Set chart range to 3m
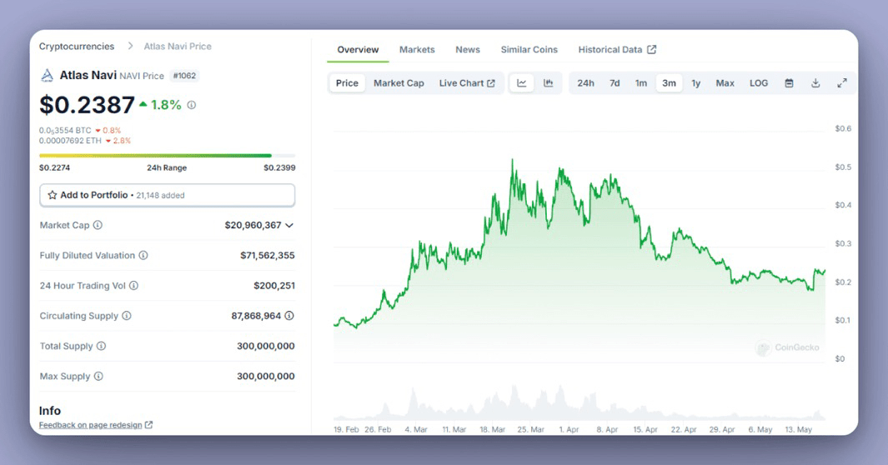 [x=669, y=83]
